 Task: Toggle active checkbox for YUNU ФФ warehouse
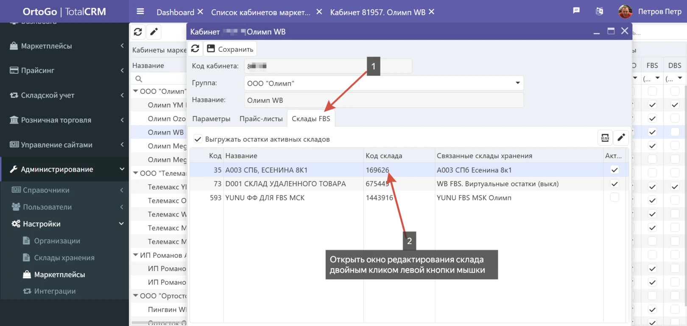614,197
